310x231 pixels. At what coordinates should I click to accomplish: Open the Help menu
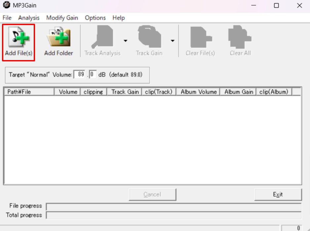tap(119, 18)
